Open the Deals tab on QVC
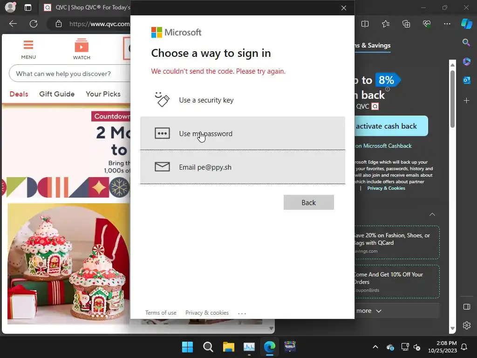This screenshot has height=358, width=477. [19, 94]
